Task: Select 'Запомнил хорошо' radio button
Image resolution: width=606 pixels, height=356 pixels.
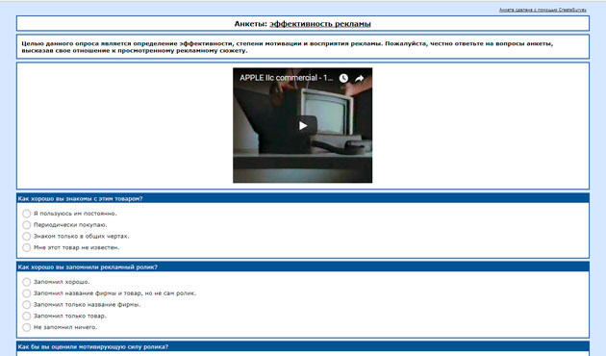Action: coord(26,282)
